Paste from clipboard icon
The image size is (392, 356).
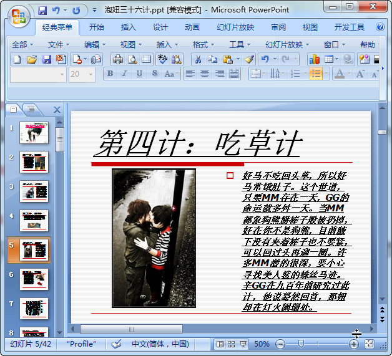point(227,59)
